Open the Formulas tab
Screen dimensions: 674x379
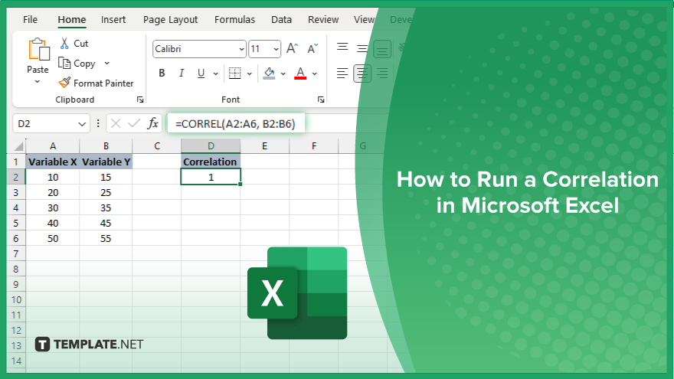pos(234,20)
